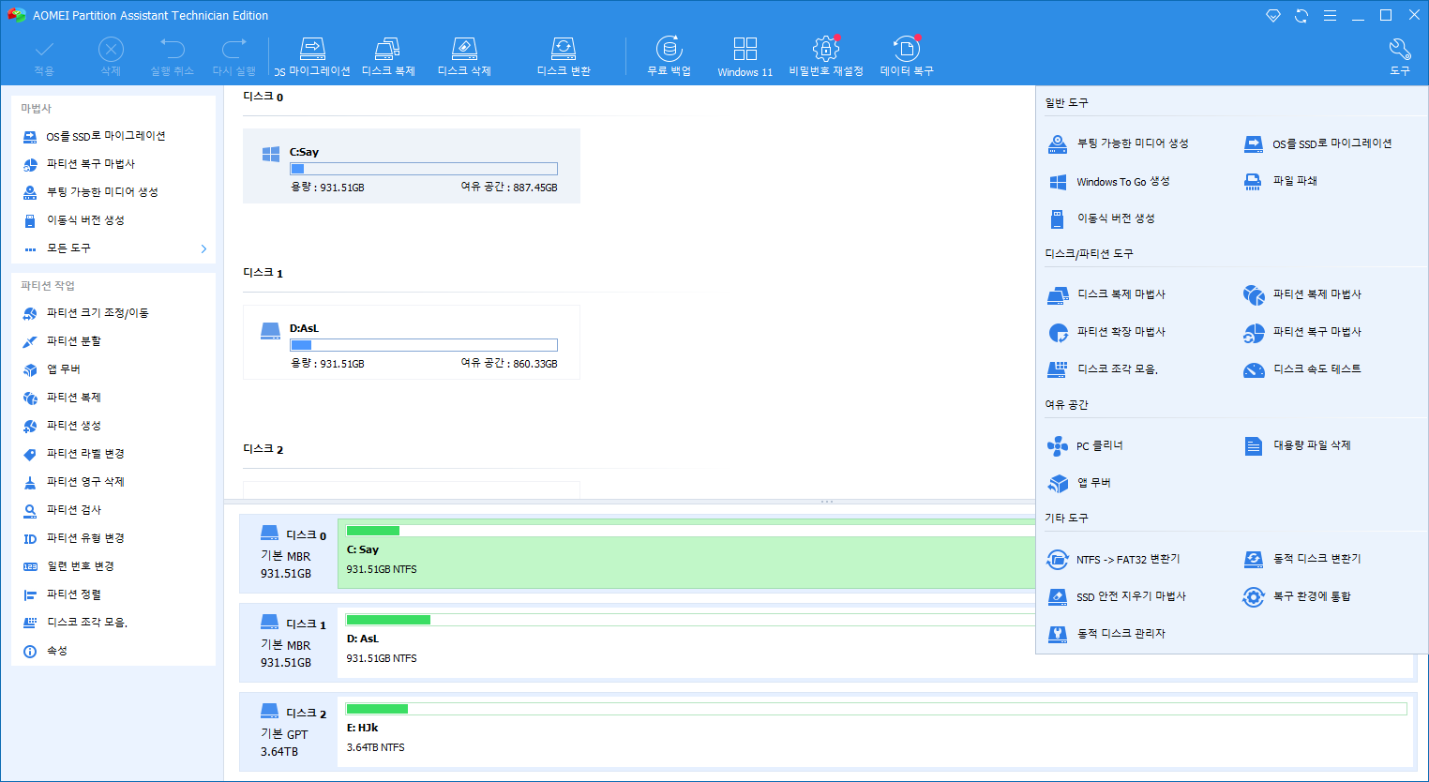
Task: Select OS를 SSD로 마이그레이션 in the left sidebar
Action: pos(94,136)
